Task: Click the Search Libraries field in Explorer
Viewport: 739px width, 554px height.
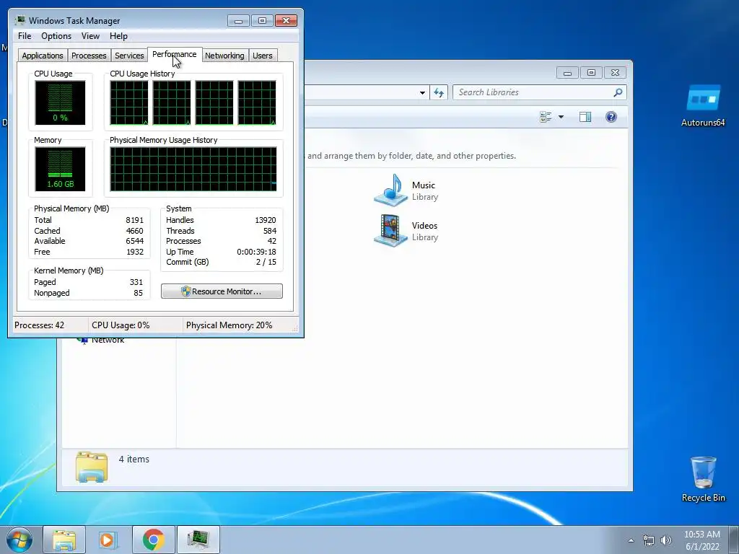Action: tap(535, 92)
